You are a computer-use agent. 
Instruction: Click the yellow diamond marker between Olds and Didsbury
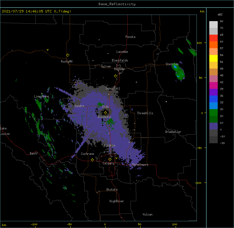pyautogui.click(x=105, y=113)
